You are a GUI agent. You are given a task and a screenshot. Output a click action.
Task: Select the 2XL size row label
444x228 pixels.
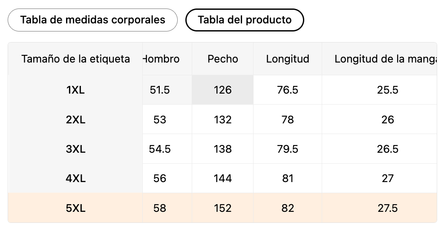[75, 120]
